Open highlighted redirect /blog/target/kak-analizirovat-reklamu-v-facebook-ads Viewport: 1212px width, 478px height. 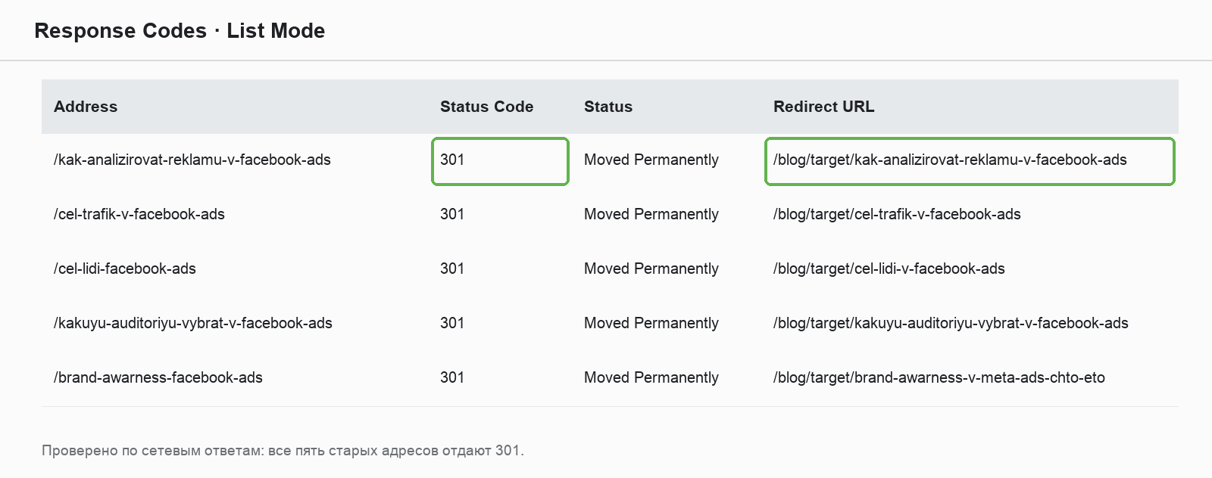(x=970, y=161)
